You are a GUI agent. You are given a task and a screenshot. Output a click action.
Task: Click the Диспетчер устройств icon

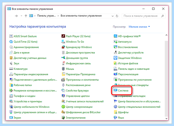115,52
